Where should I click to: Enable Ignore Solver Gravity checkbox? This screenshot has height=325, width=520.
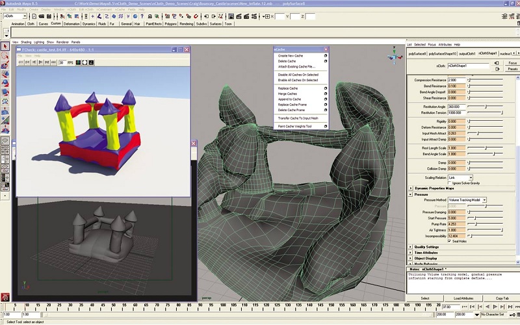(x=450, y=183)
